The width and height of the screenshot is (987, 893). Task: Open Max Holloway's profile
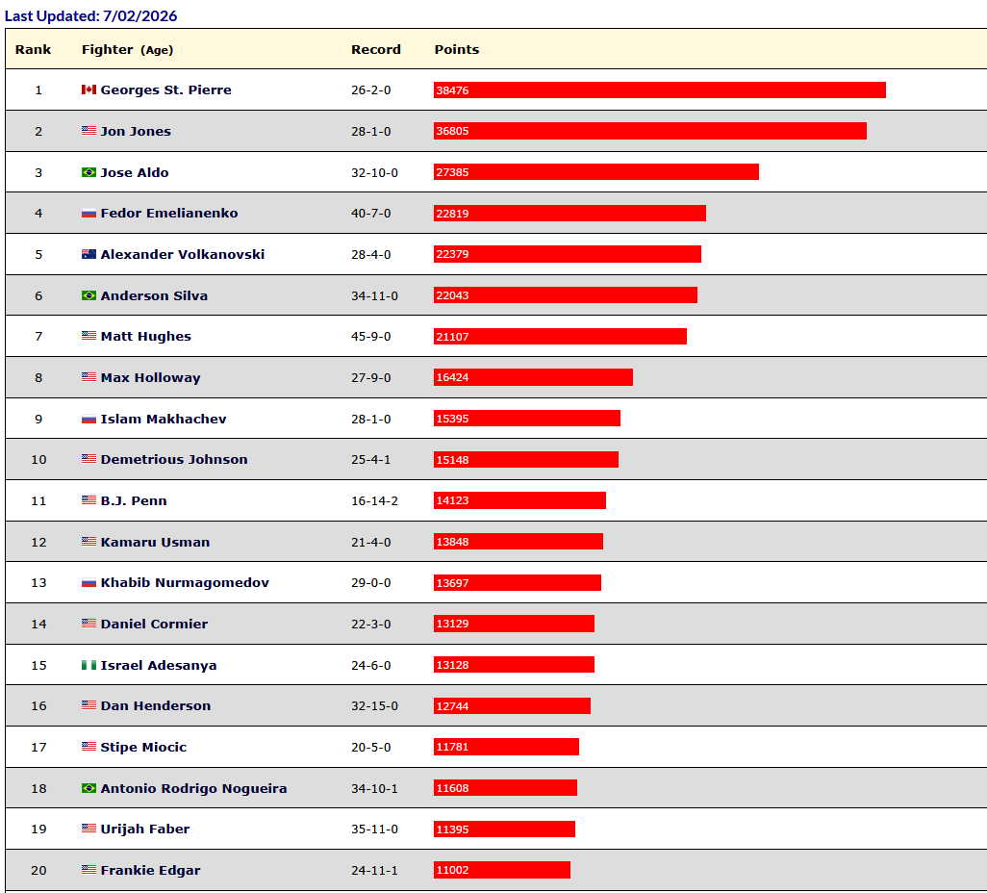coord(150,378)
